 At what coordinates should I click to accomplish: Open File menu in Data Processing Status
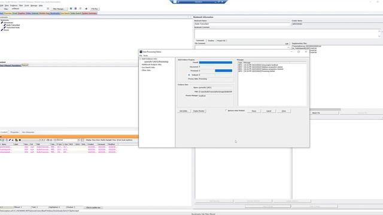pyautogui.click(x=141, y=56)
